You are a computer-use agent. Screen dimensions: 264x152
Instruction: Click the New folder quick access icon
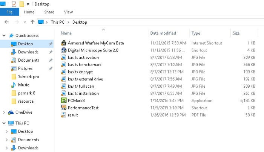pyautogui.click(x=22, y=4)
